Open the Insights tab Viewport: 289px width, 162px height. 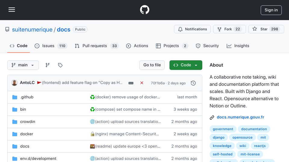[238, 46]
